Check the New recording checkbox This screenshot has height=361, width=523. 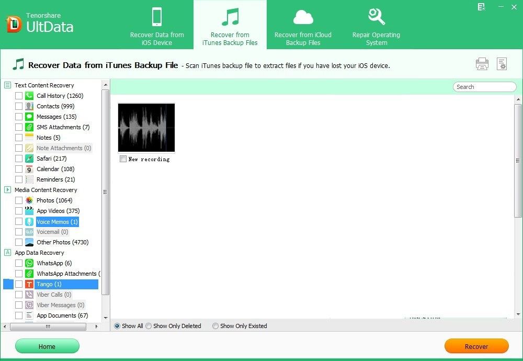123,159
